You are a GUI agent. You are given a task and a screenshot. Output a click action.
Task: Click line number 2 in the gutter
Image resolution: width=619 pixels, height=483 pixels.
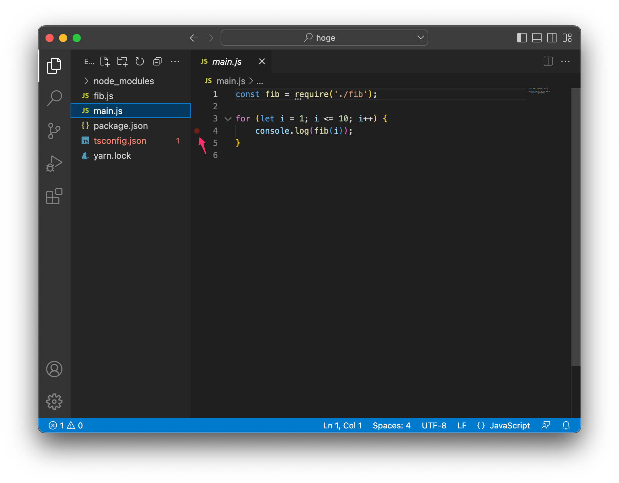point(215,107)
